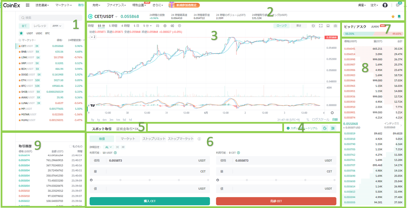The image size is (407, 208).
Task: Click the favorite star on BNB/USDT row
Action: pos(19,52)
